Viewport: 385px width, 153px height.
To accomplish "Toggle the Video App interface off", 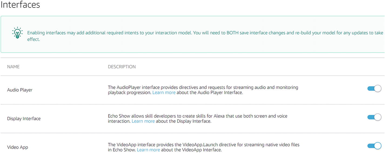I will [374, 146].
